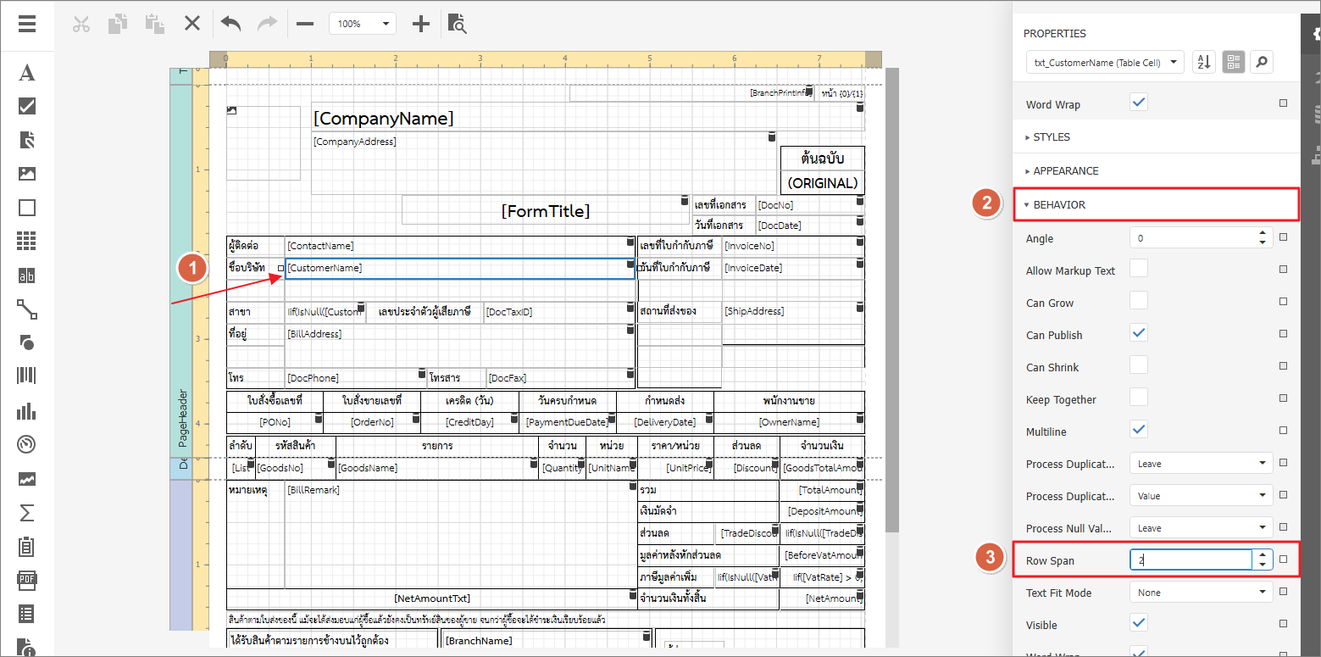Screen dimensions: 1321x657
Task: Zoom out with the minus button
Action: pyautogui.click(x=305, y=24)
